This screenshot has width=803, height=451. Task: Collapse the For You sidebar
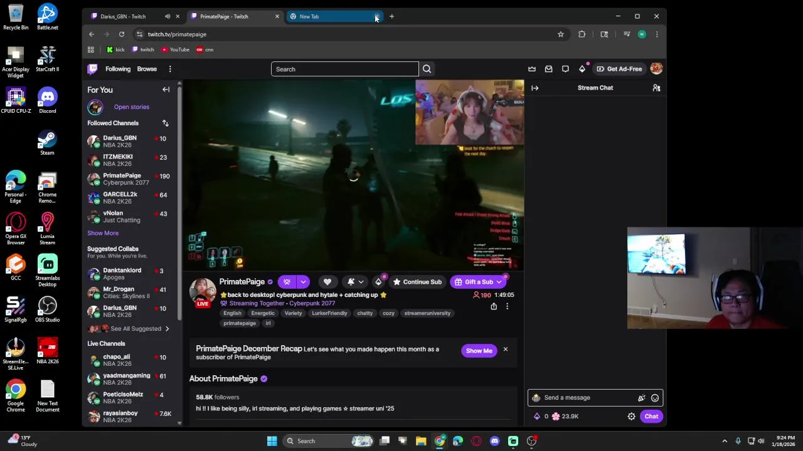click(166, 90)
